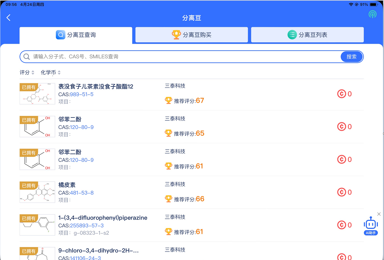Open CAS link 481-53-8
The height and width of the screenshot is (260, 384).
pos(82,193)
